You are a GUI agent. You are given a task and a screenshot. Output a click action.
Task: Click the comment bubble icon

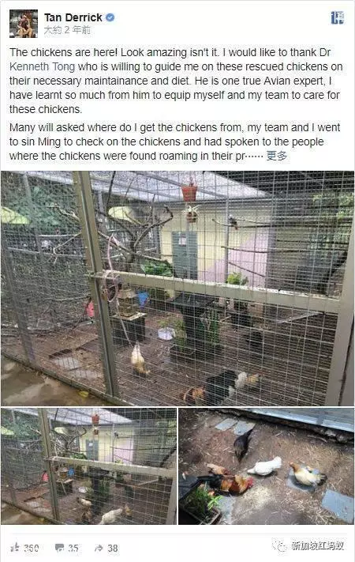tap(59, 548)
